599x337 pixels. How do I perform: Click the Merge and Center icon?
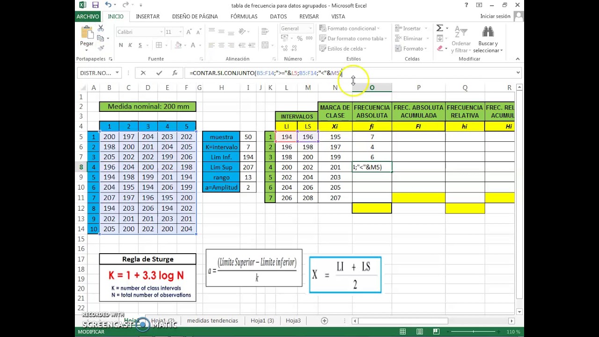pos(265,45)
